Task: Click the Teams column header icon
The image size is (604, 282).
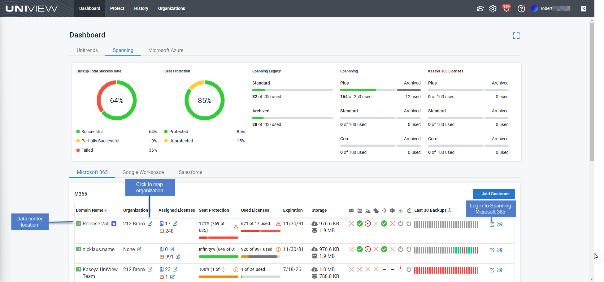Action: click(x=393, y=210)
